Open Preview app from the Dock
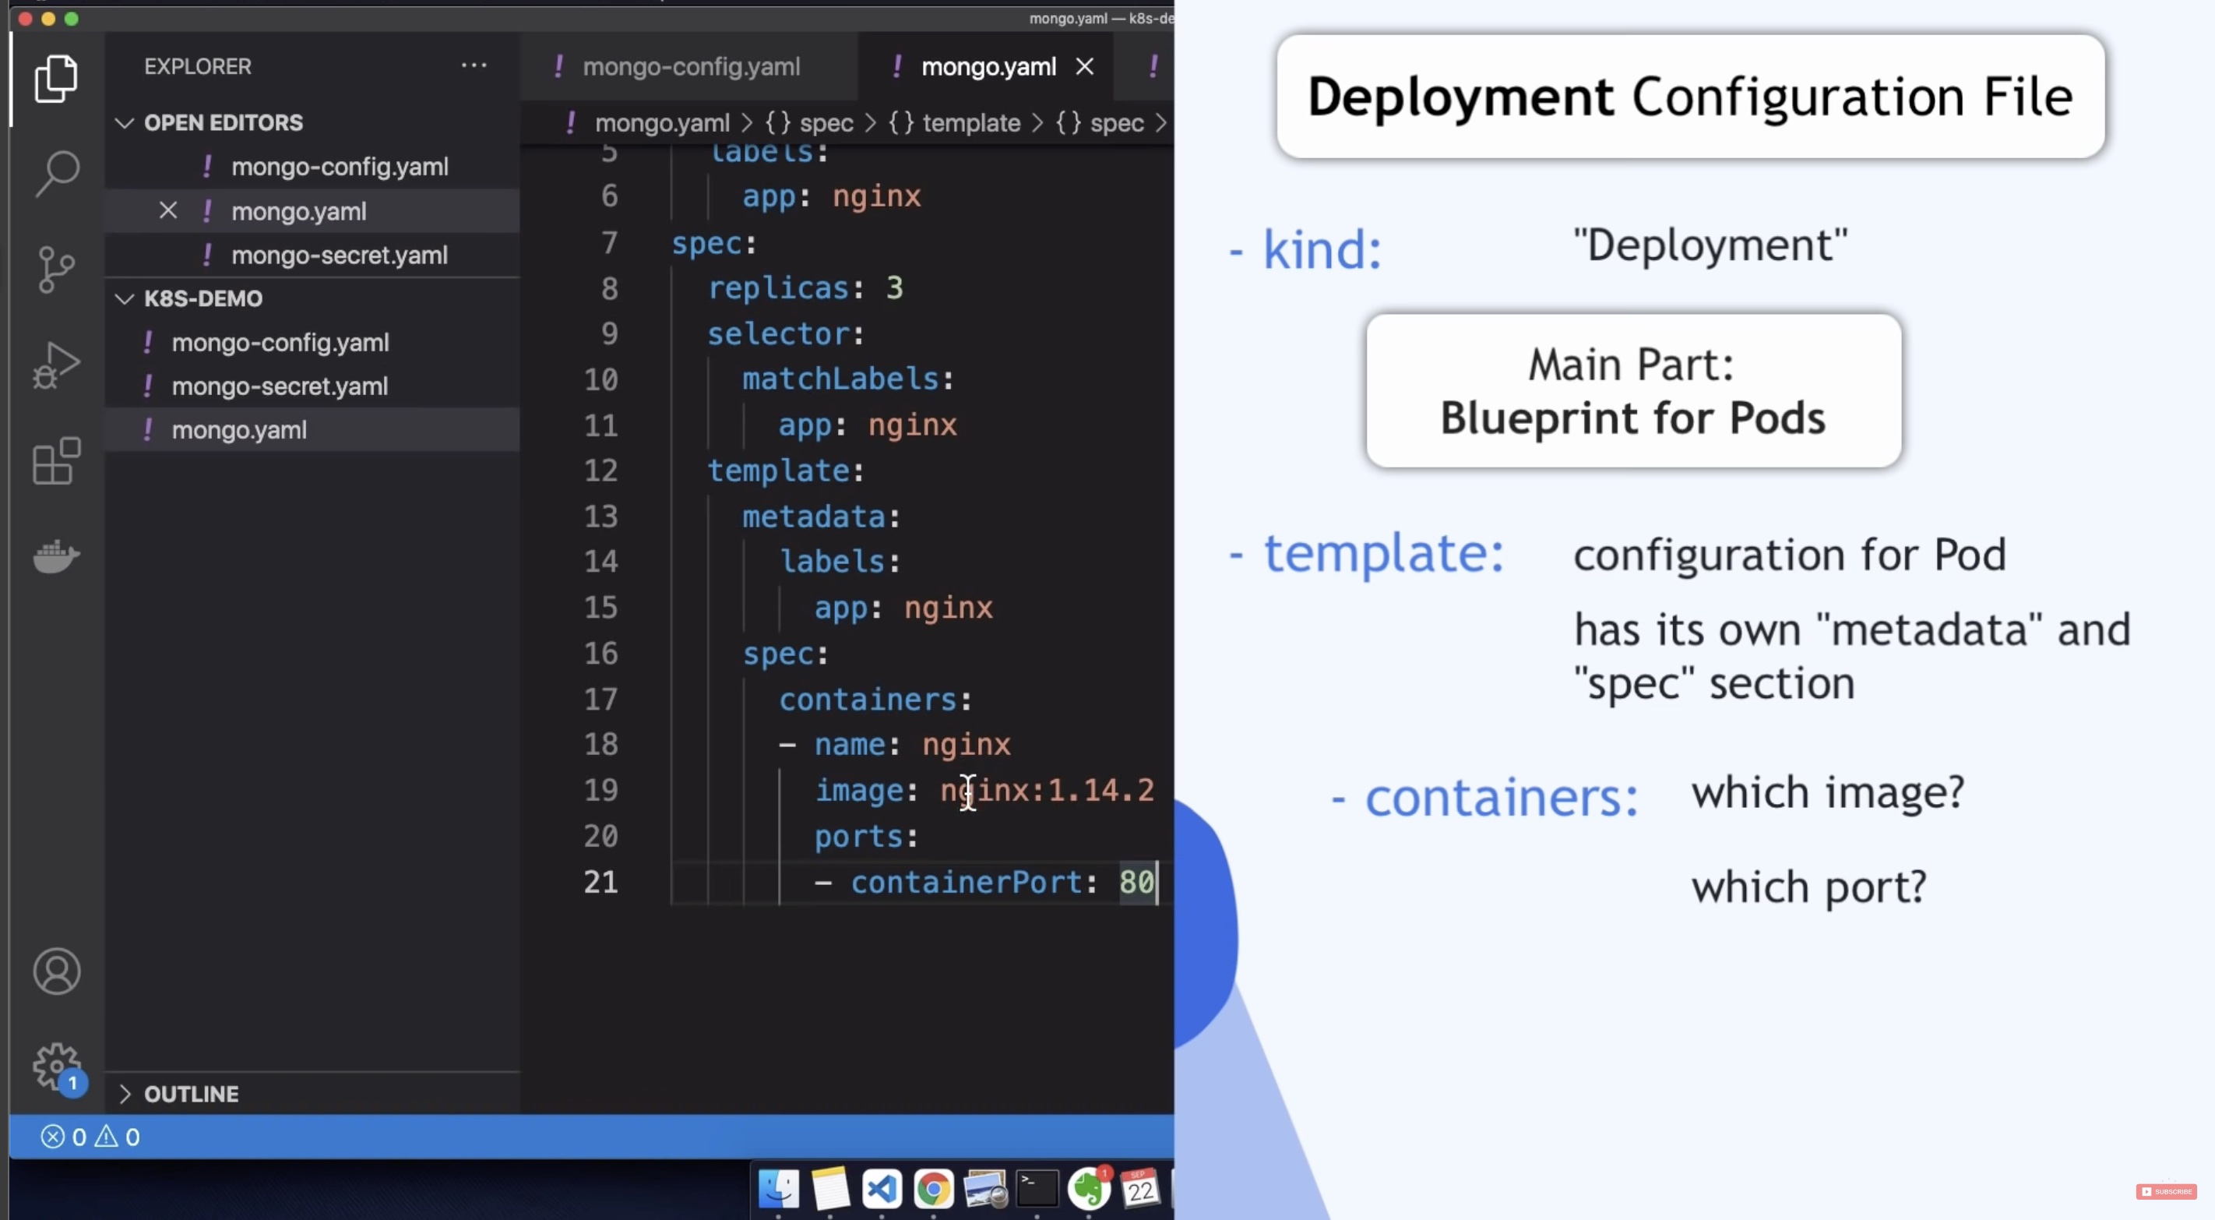The width and height of the screenshot is (2215, 1220). tap(984, 1189)
